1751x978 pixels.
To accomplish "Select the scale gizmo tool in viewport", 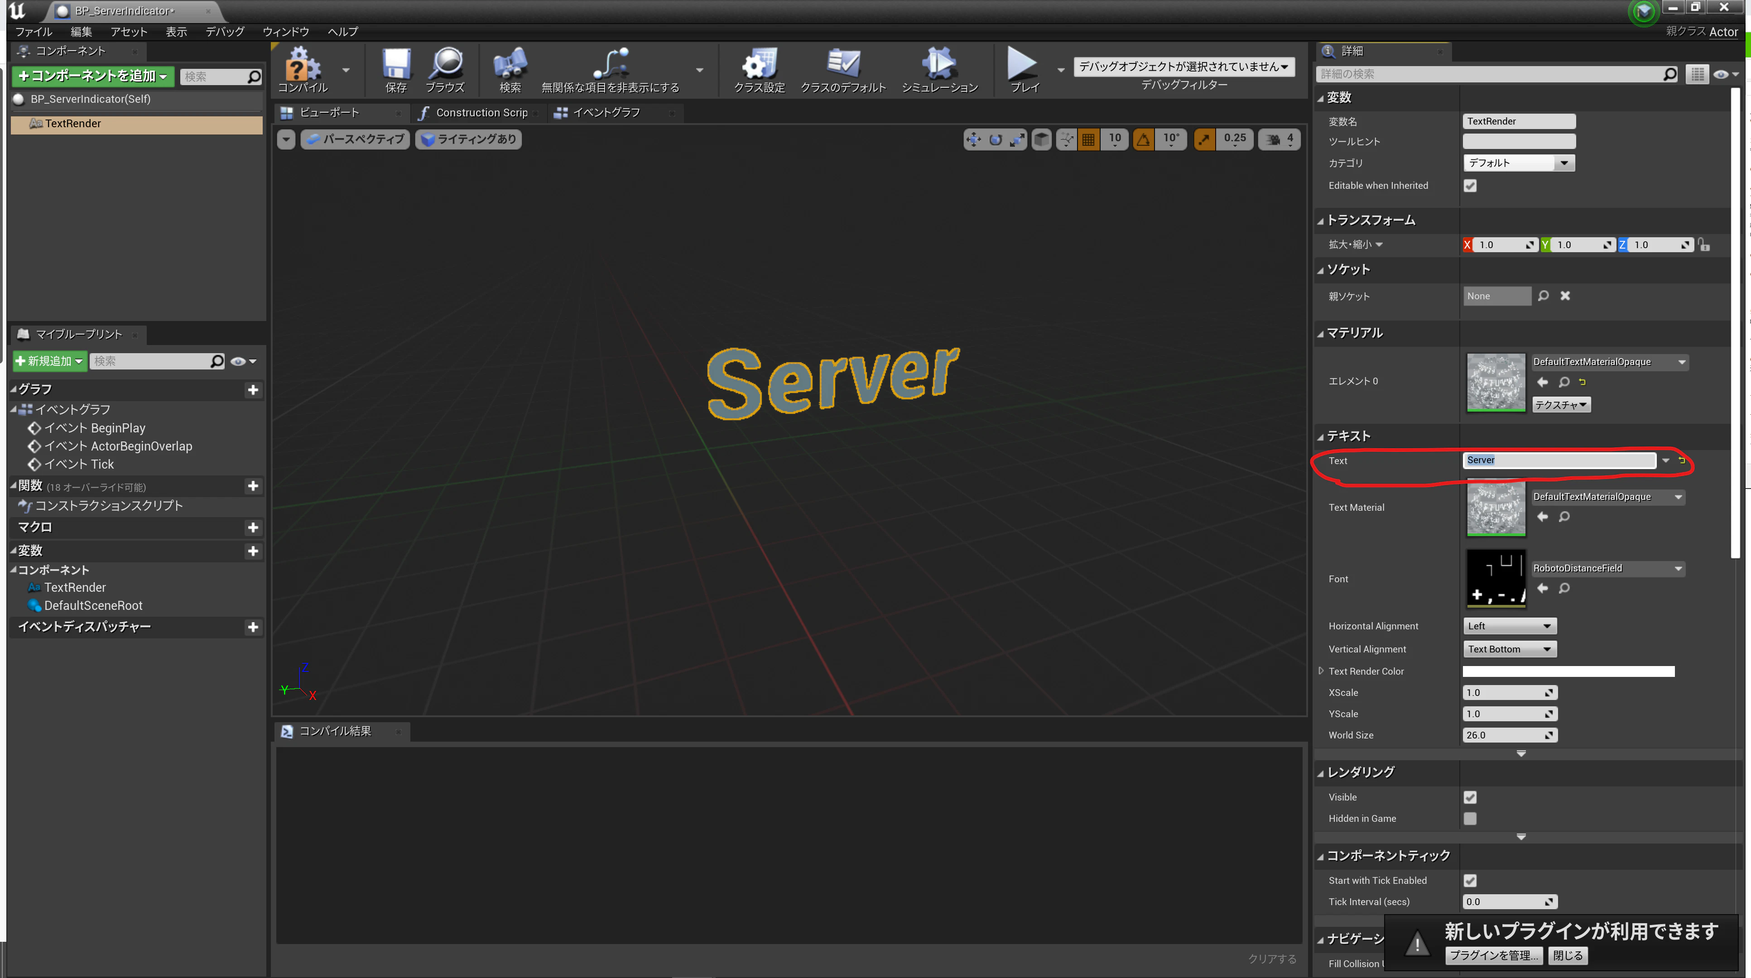I will coord(1017,139).
